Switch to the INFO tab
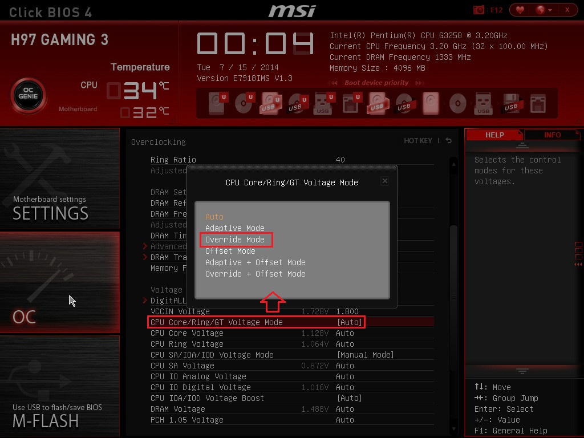 point(552,135)
